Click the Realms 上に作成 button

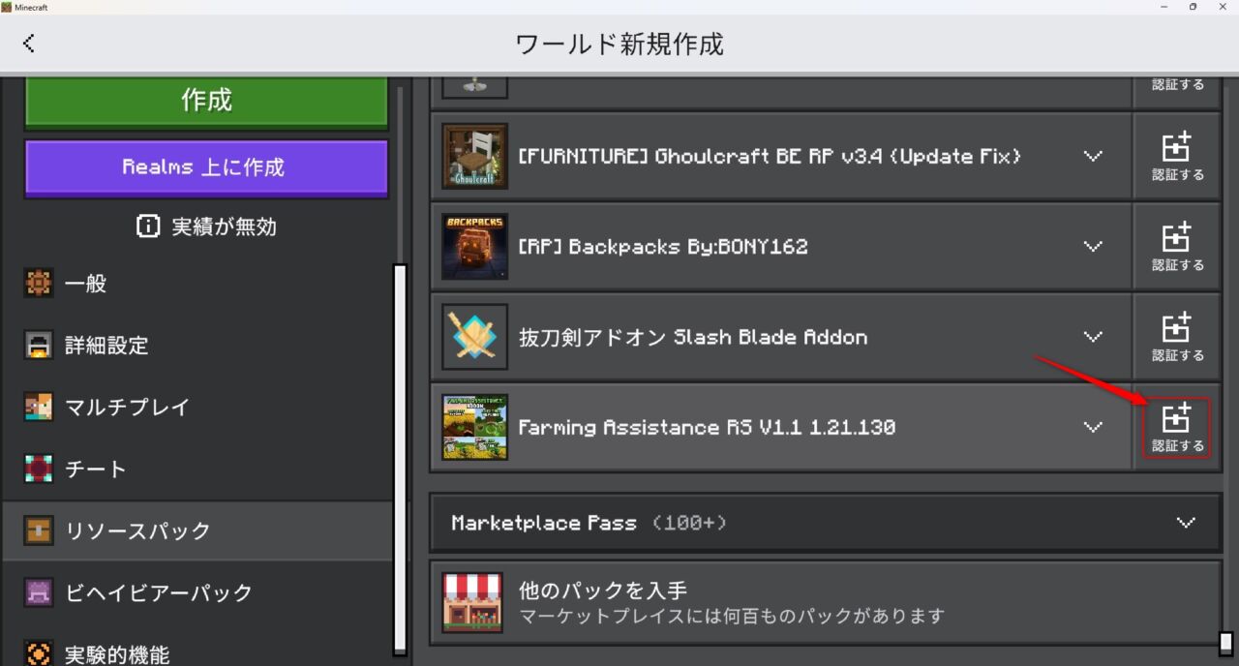coord(206,167)
